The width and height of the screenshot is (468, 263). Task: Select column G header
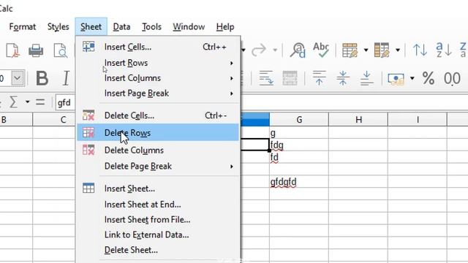299,120
